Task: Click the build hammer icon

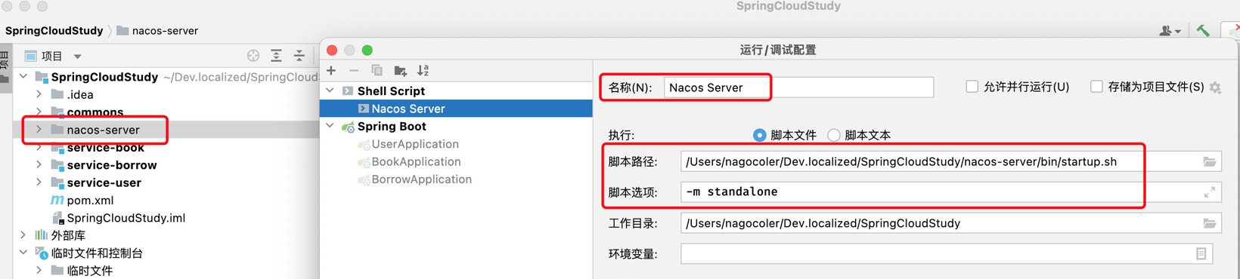Action: click(1203, 31)
